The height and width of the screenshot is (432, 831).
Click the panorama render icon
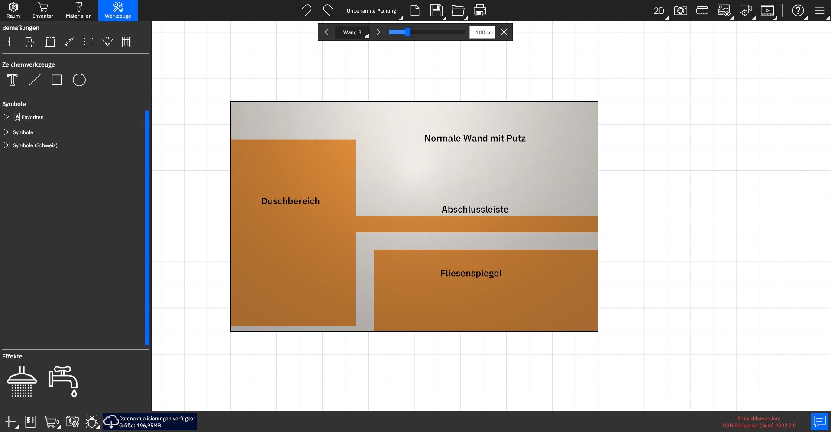point(745,10)
